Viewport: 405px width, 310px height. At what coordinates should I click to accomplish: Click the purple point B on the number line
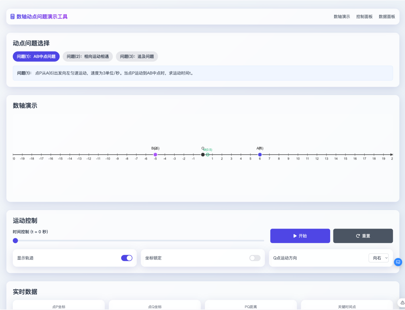click(x=155, y=155)
